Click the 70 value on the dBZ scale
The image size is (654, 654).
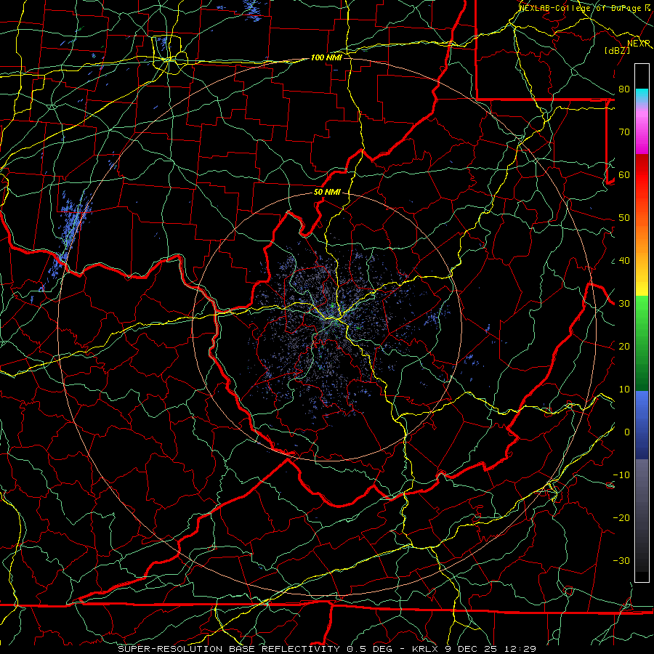coord(624,132)
